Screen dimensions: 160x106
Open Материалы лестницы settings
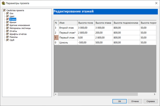20,28
